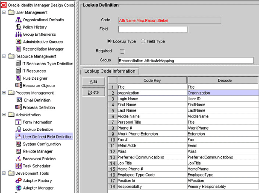Click the 'PreferredCommunications' decode cell
Image resolution: width=259 pixels, height=193 pixels.
[x=223, y=157]
